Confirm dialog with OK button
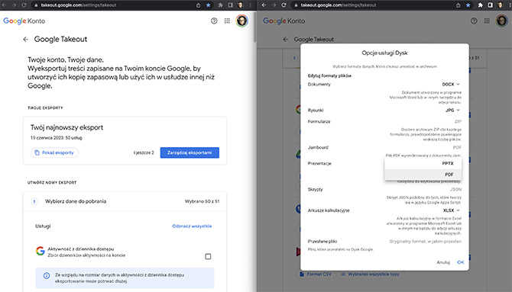512x292 pixels. coord(460,263)
